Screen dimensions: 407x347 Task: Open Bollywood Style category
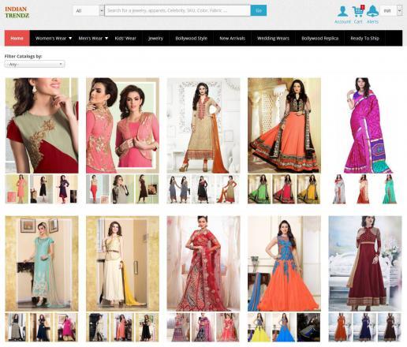pos(191,38)
